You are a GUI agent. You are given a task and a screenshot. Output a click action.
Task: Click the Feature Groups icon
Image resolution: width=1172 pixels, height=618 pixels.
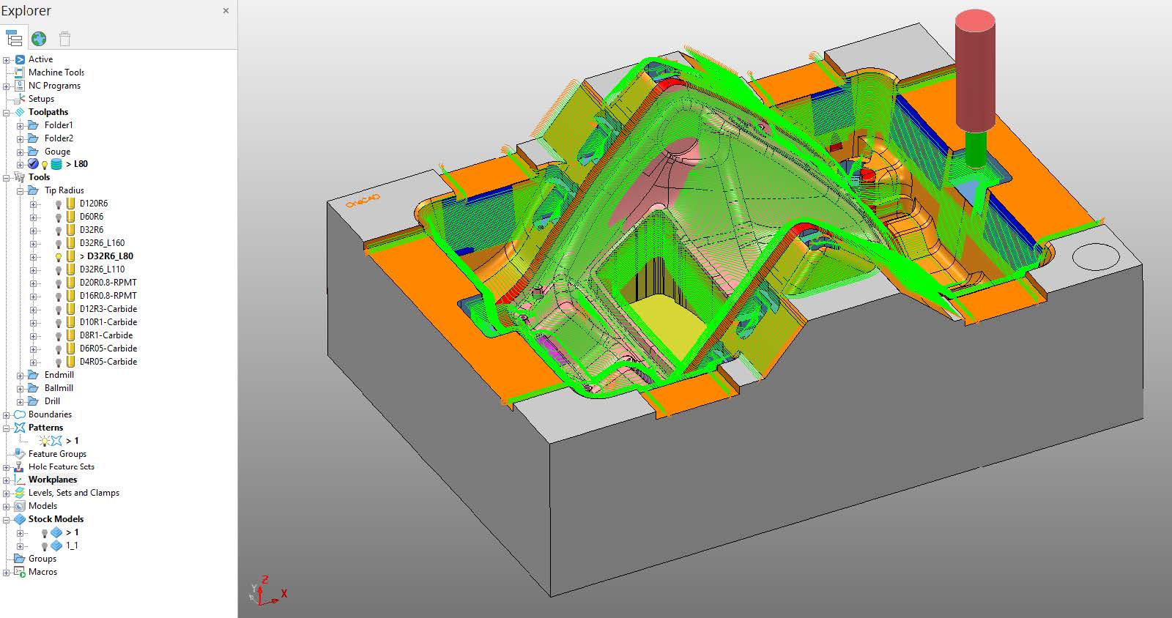tap(20, 454)
